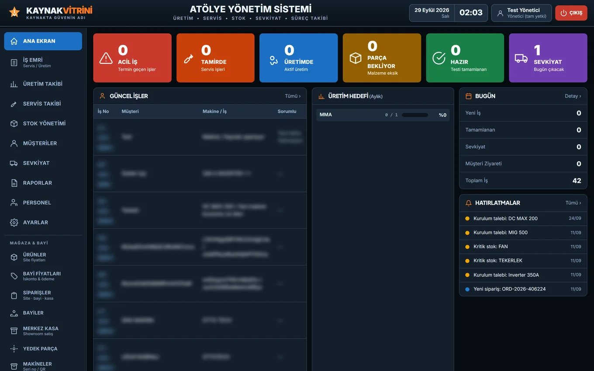Click the Hatırlatmalar bell icon
594x371 pixels.
click(469, 203)
